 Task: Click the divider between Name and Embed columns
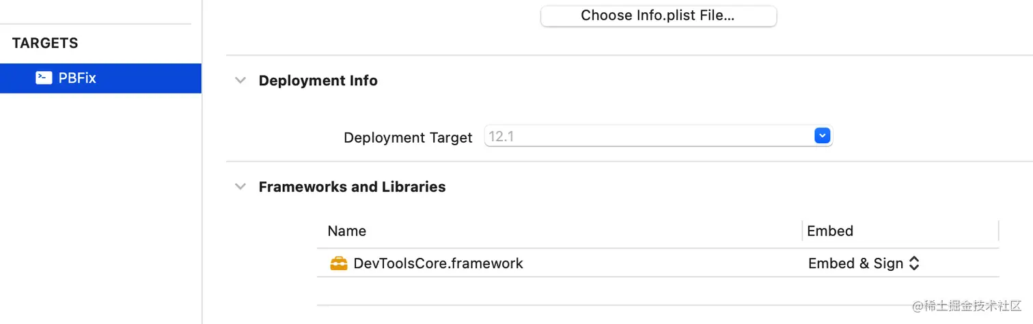coord(802,231)
